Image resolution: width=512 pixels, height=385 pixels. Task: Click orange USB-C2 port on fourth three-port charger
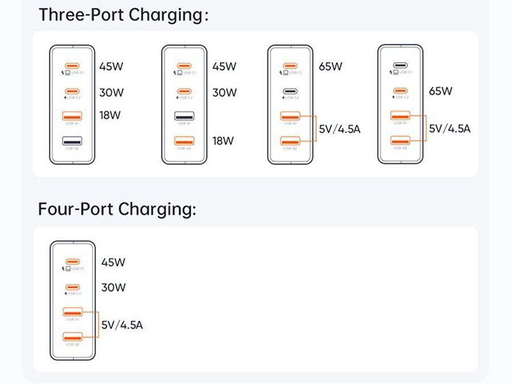coord(400,91)
